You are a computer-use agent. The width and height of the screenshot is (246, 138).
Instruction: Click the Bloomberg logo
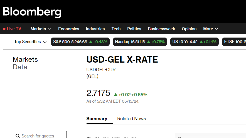pos(32,12)
